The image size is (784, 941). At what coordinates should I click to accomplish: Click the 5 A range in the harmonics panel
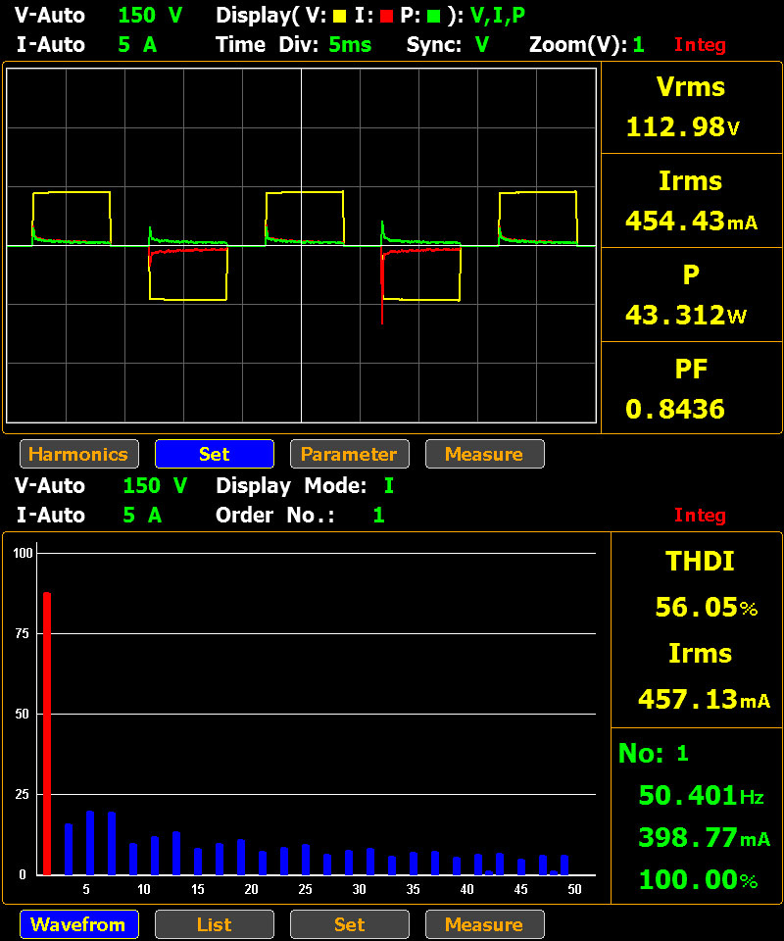(142, 515)
